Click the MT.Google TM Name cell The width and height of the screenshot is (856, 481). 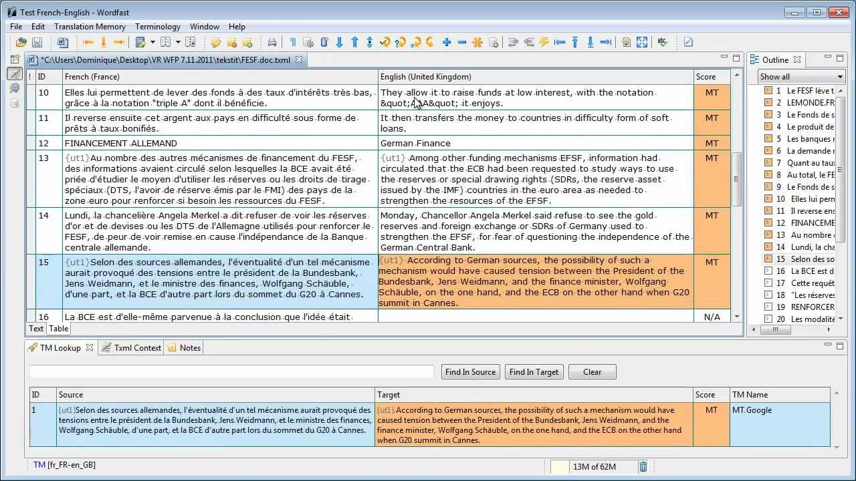pos(780,424)
